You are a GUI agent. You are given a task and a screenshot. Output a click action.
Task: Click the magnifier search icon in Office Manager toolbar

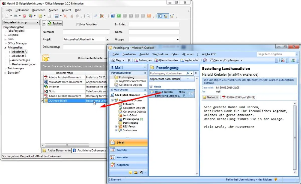click(88, 16)
